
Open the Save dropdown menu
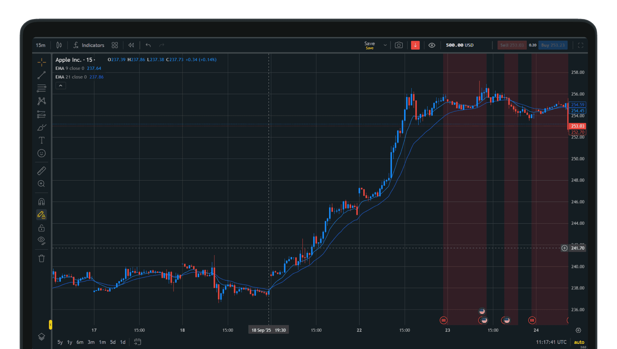tap(385, 45)
